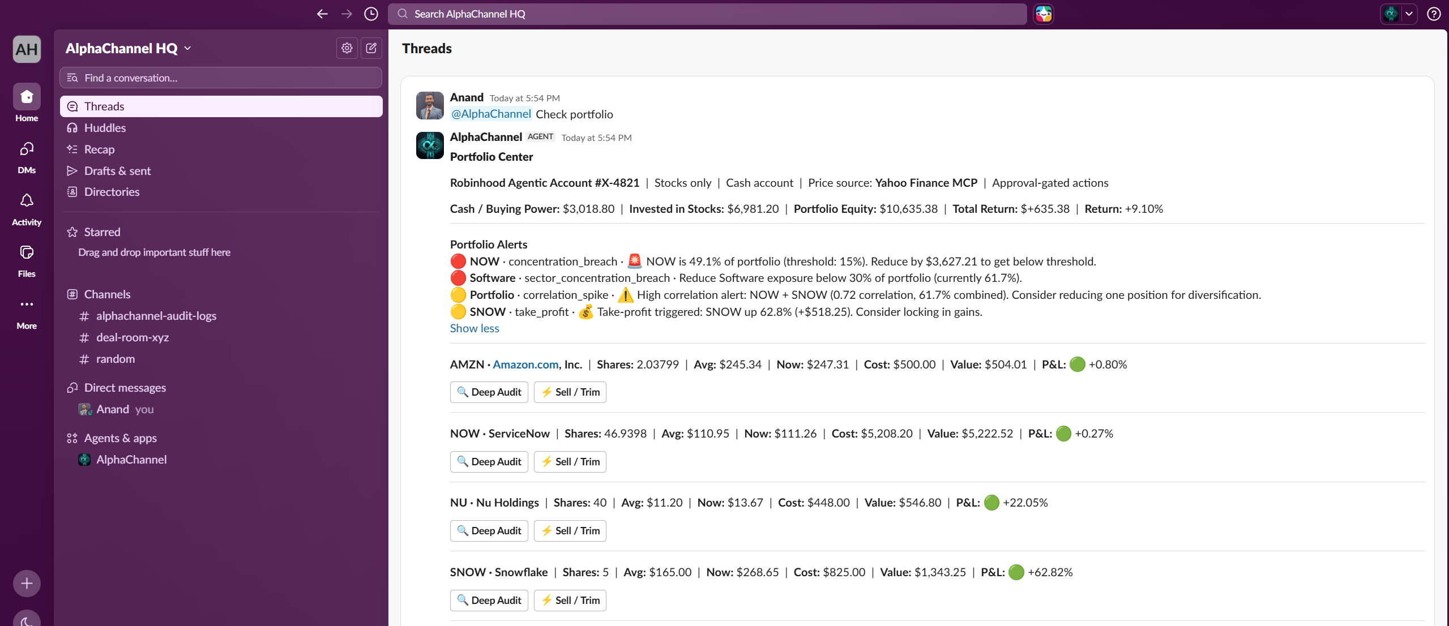Collapse the Agents & apps section
1449x626 pixels.
pyautogui.click(x=121, y=438)
